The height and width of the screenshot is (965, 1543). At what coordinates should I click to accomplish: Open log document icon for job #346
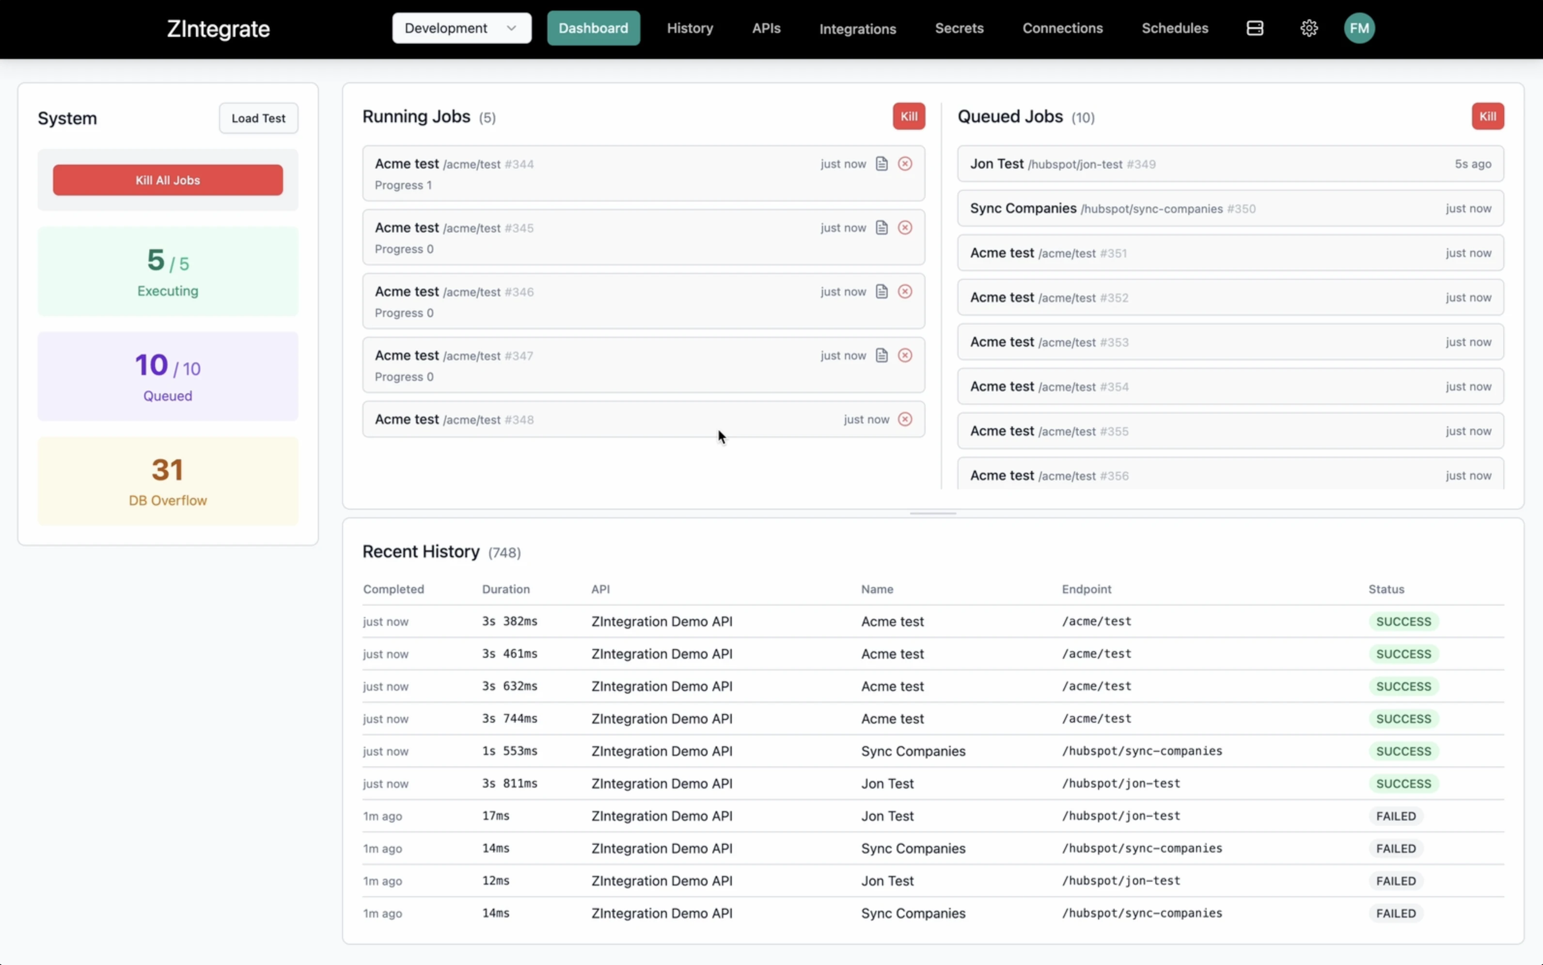(x=882, y=292)
